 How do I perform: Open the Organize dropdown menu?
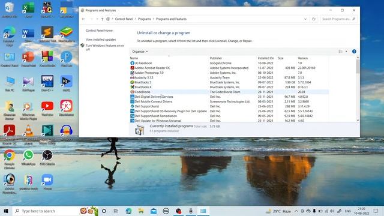[140, 52]
